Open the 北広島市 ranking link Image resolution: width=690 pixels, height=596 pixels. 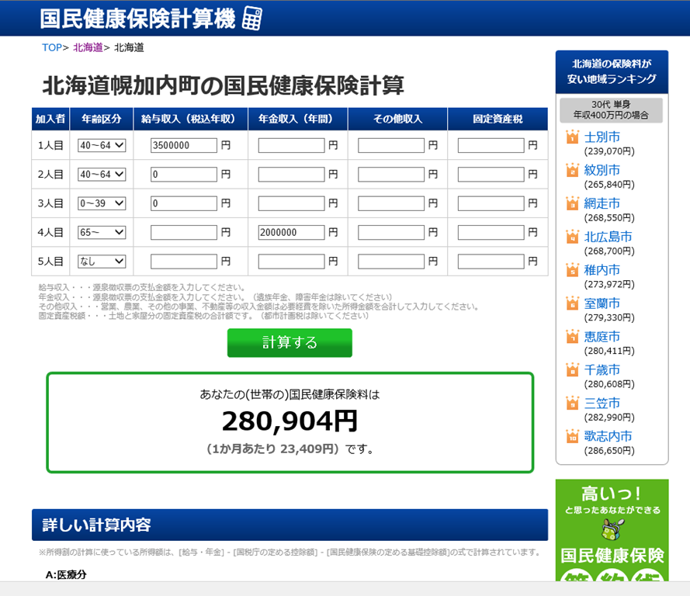tap(608, 237)
